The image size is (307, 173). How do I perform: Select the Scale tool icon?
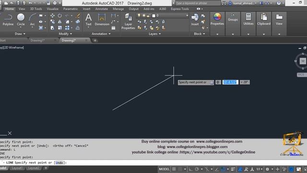pyautogui.click(x=59, y=28)
